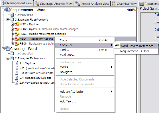
Task: Click the REQ2 requirement note icon
Action: [17, 29]
